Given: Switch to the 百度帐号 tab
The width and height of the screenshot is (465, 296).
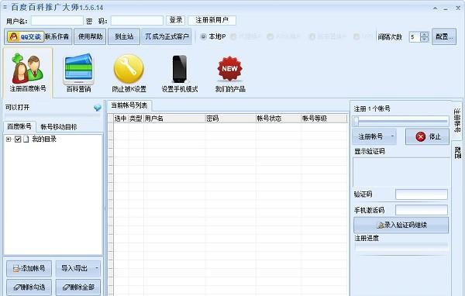Looking at the screenshot, I should point(19,126).
